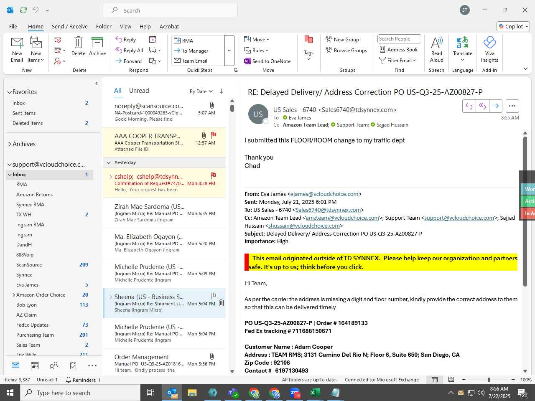The image size is (535, 401).
Task: Adjust the zoom slider in status bar
Action: click(x=489, y=380)
